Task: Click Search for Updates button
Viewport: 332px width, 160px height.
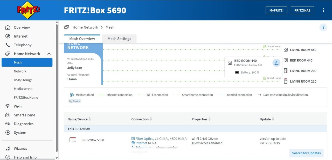Action: tap(306, 153)
